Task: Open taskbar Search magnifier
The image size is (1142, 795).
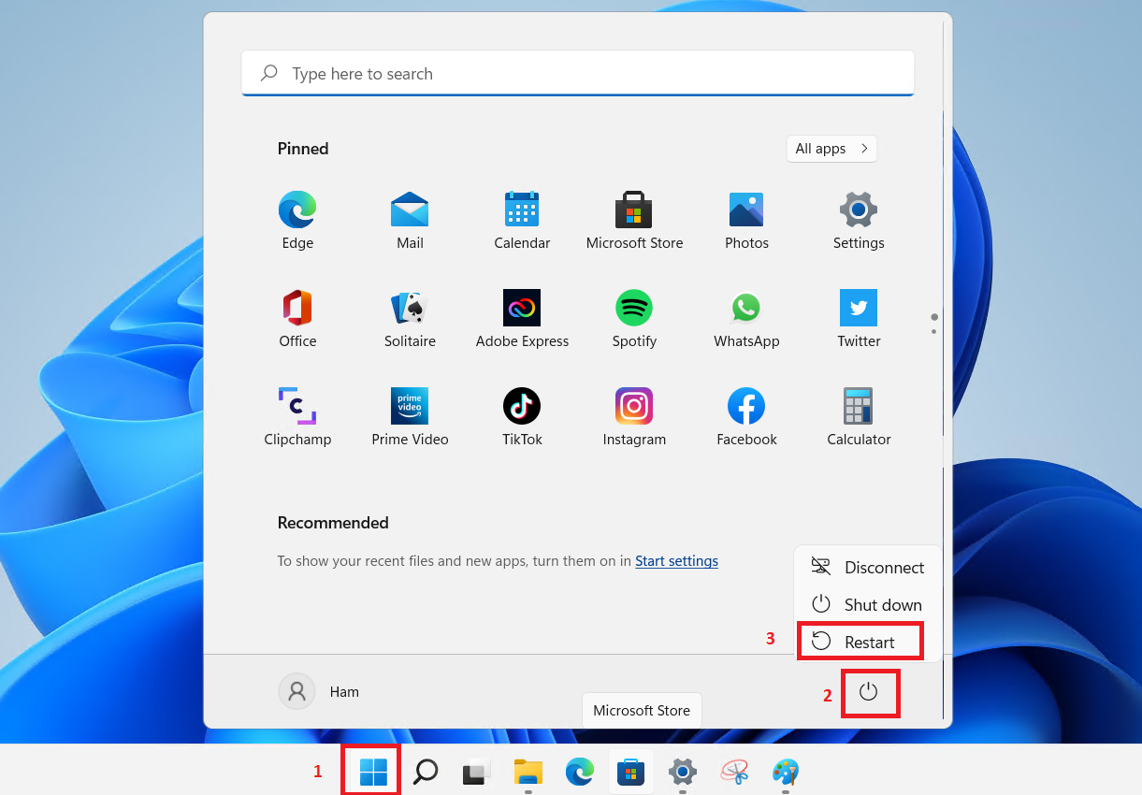Action: [426, 772]
